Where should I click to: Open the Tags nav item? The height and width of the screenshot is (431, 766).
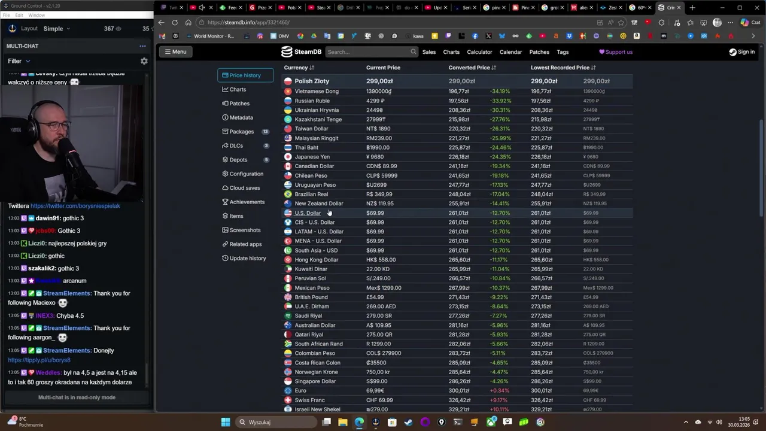563,52
